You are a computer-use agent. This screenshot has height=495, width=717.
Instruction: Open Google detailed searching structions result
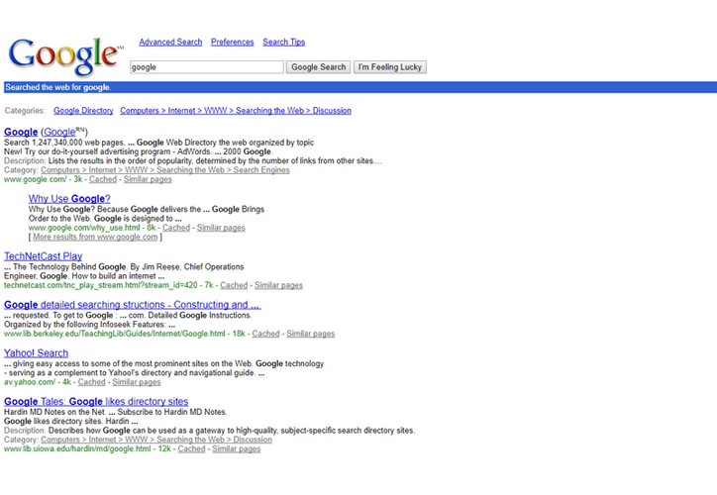coord(133,305)
